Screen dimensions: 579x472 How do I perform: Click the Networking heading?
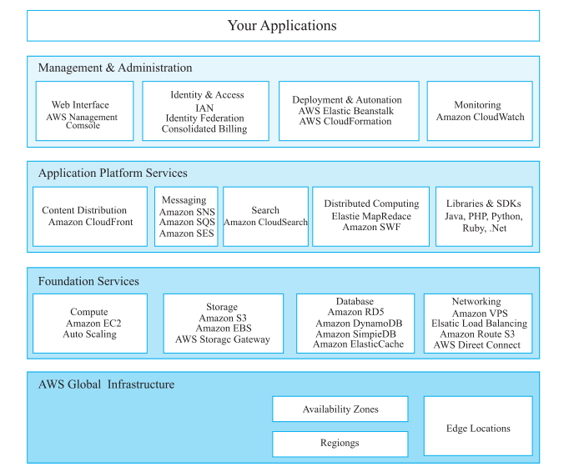(x=476, y=302)
